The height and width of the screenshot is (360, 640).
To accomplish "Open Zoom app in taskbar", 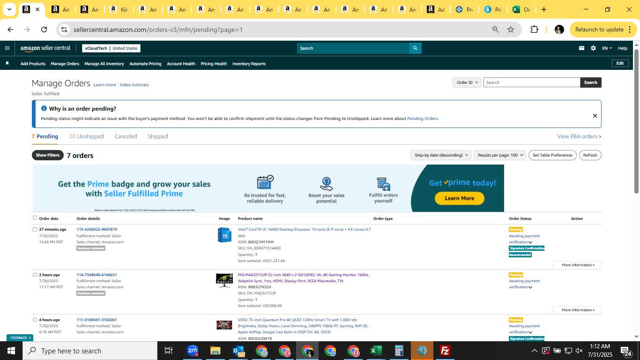I will (x=192, y=351).
